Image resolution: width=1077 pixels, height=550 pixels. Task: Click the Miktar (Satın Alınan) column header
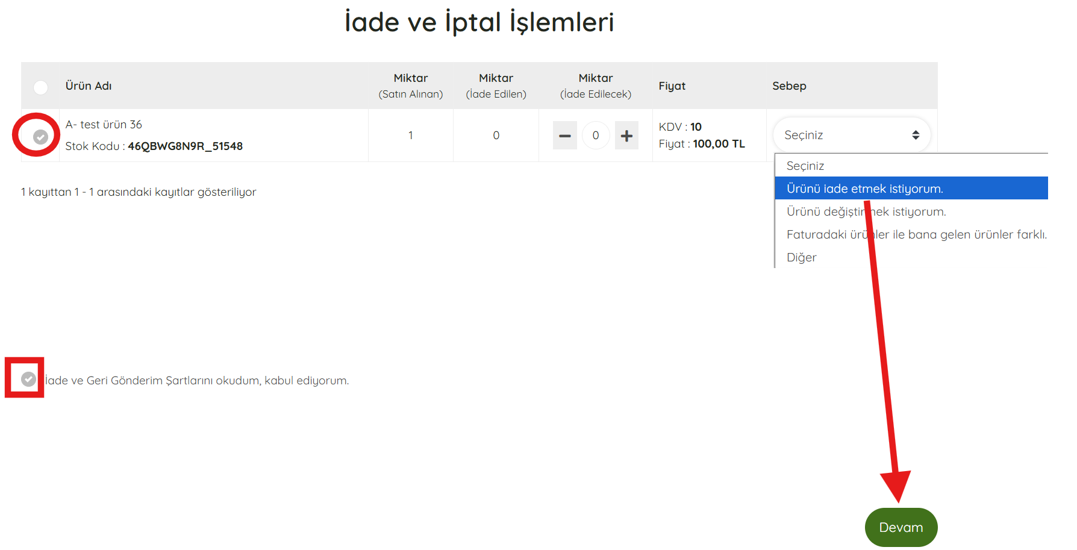tap(410, 86)
